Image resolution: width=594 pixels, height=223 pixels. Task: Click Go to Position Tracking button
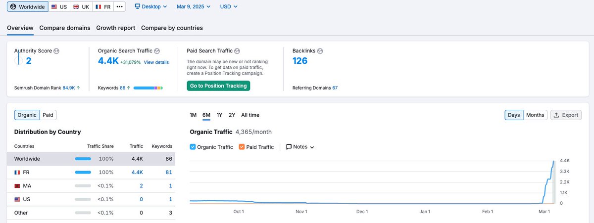pyautogui.click(x=218, y=86)
